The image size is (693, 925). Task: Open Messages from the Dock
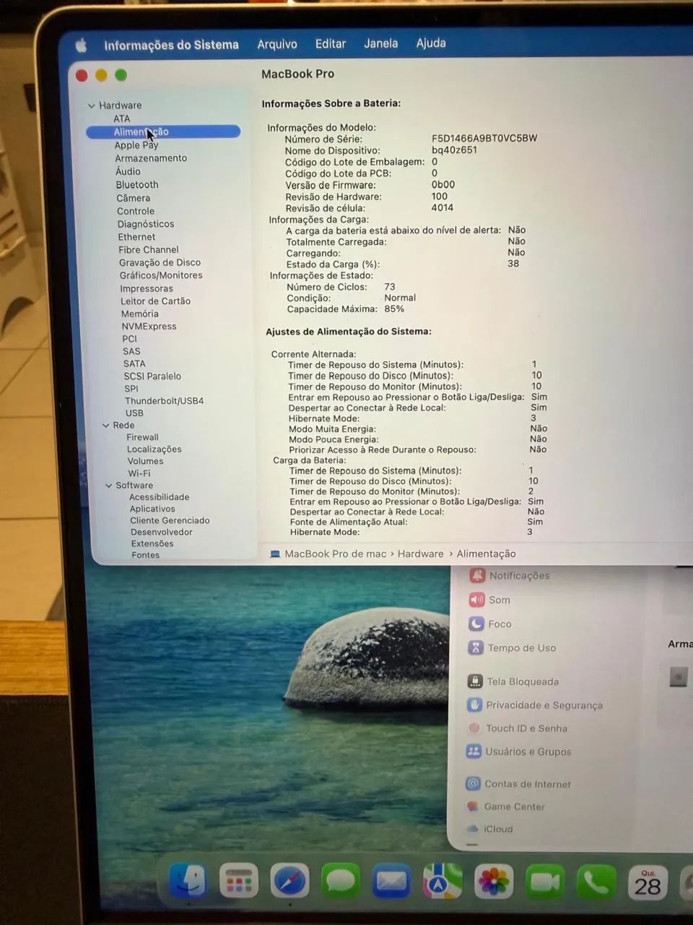click(341, 882)
